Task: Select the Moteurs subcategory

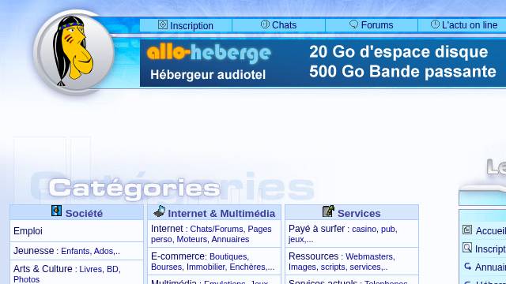Action: [191, 239]
